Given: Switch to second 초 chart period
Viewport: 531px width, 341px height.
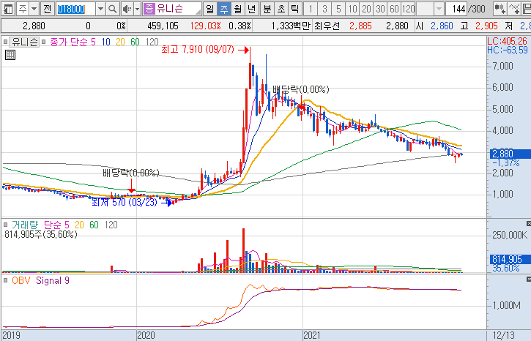Looking at the screenshot, I should [281, 9].
